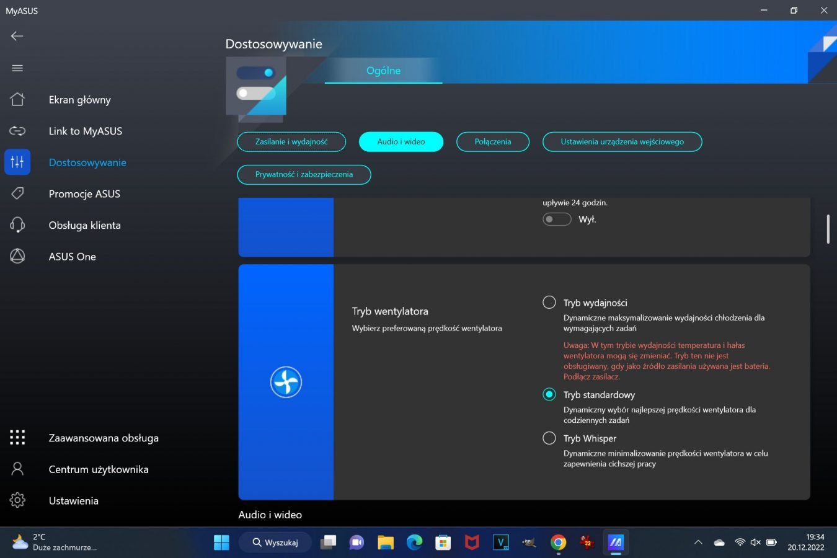Open McAfee from the taskbar

pyautogui.click(x=472, y=542)
